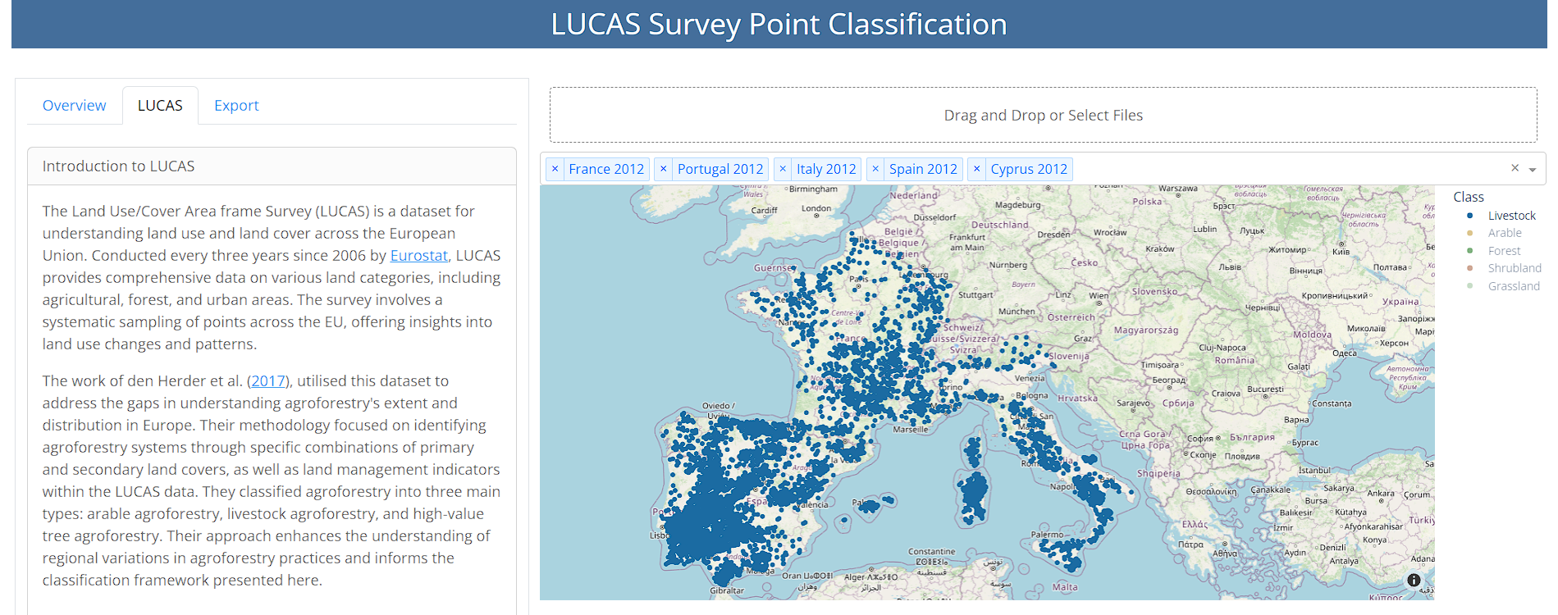Click the Drag and Drop file upload area

[x=1043, y=116]
